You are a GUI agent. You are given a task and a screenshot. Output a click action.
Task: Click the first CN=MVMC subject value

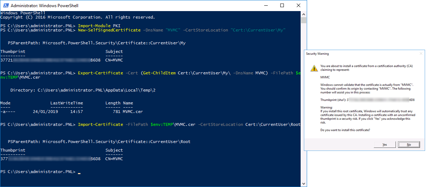click(114, 60)
